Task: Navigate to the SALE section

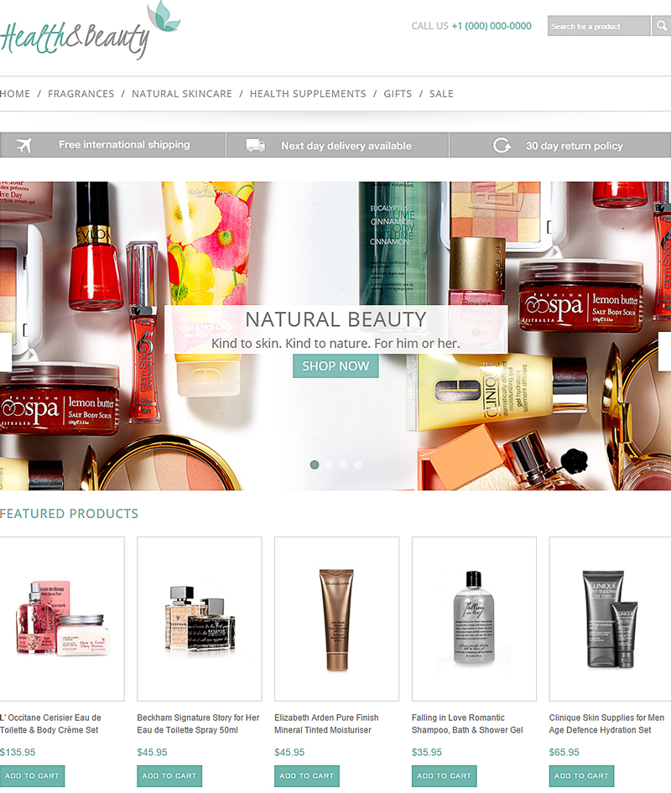Action: (x=441, y=94)
